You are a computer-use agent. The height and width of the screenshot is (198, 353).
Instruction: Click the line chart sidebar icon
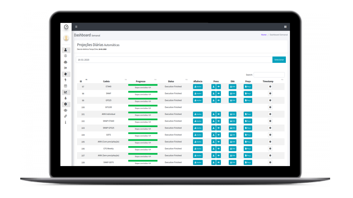click(x=66, y=92)
